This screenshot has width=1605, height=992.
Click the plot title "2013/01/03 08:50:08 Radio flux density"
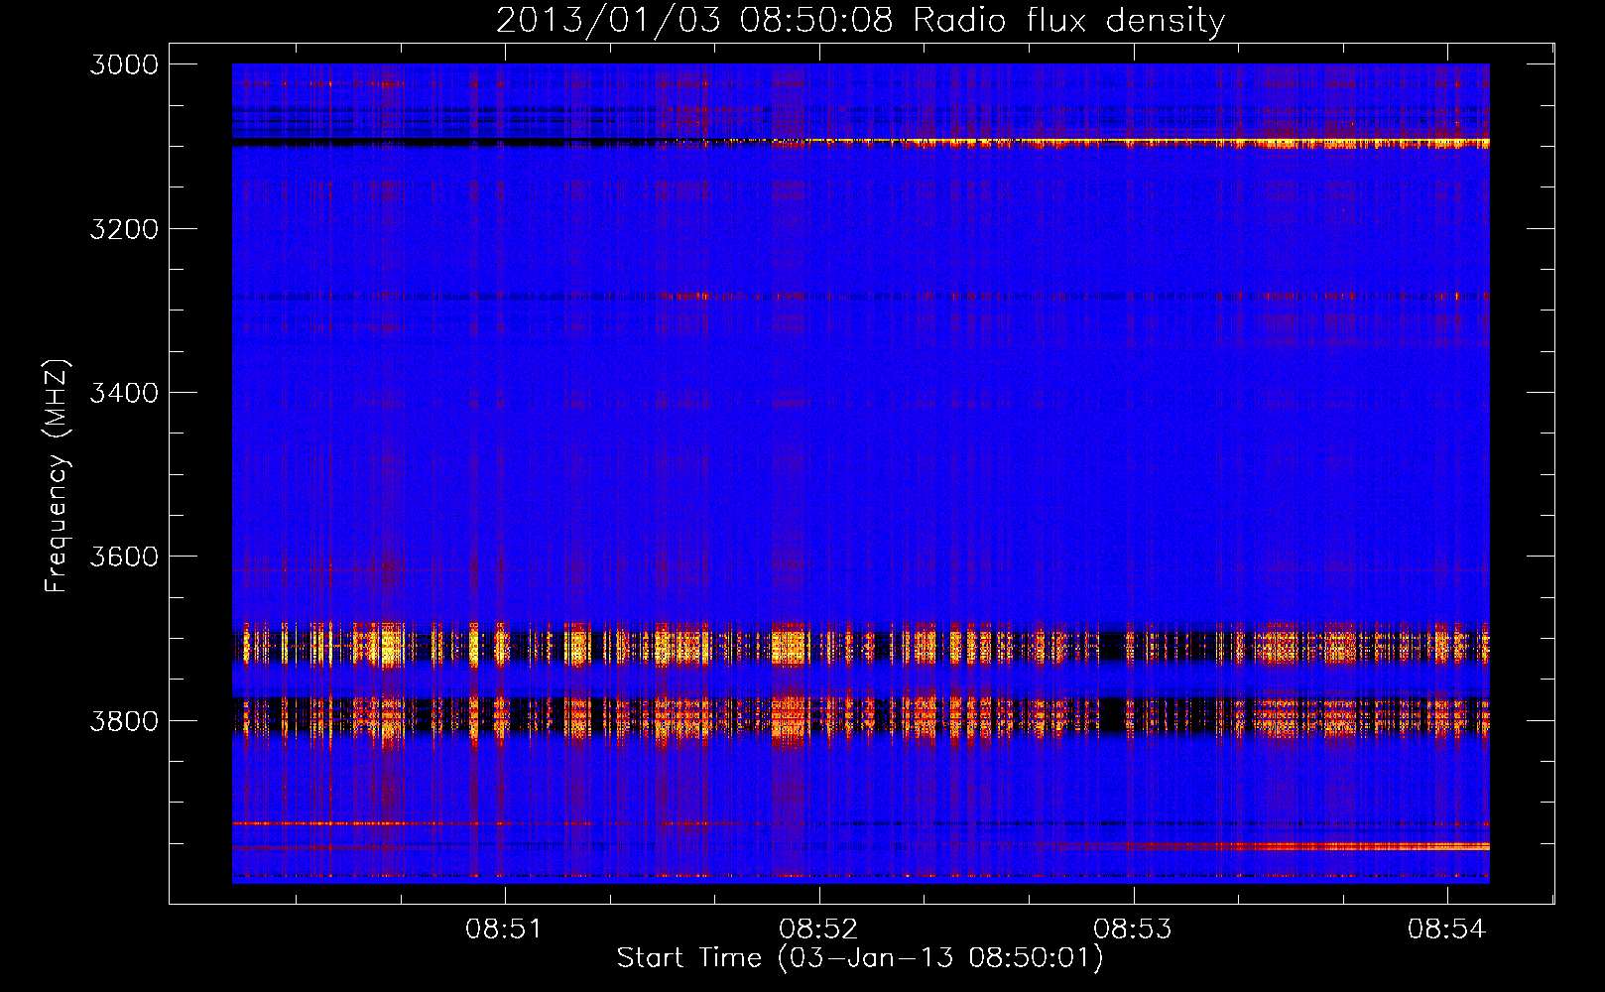[x=860, y=21]
